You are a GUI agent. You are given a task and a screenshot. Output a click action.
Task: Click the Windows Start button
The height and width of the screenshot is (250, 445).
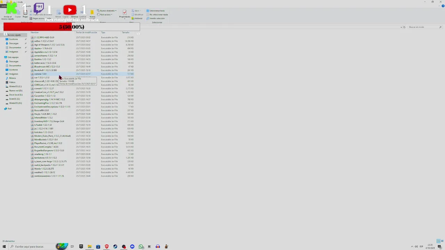coord(4,247)
